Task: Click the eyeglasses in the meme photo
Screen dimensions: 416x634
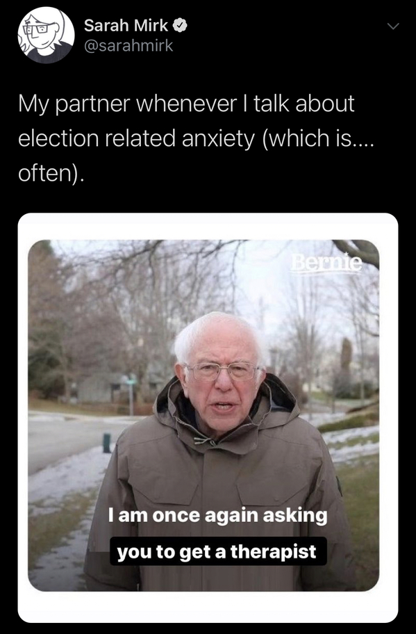Action: (x=222, y=371)
